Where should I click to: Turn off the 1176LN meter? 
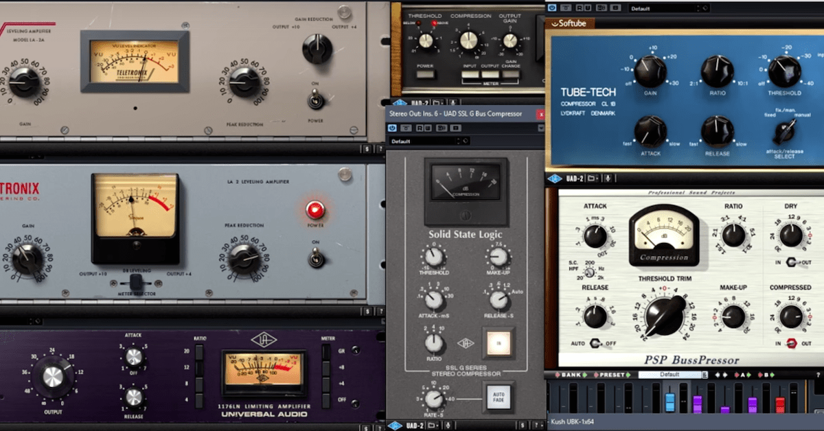(x=326, y=400)
